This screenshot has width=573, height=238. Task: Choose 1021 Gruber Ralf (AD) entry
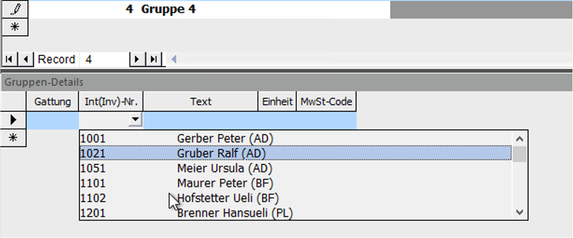pyautogui.click(x=295, y=154)
